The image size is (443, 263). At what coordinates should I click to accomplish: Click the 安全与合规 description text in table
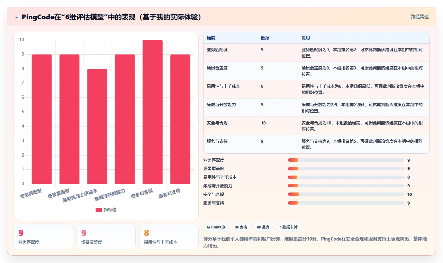pyautogui.click(x=362, y=126)
